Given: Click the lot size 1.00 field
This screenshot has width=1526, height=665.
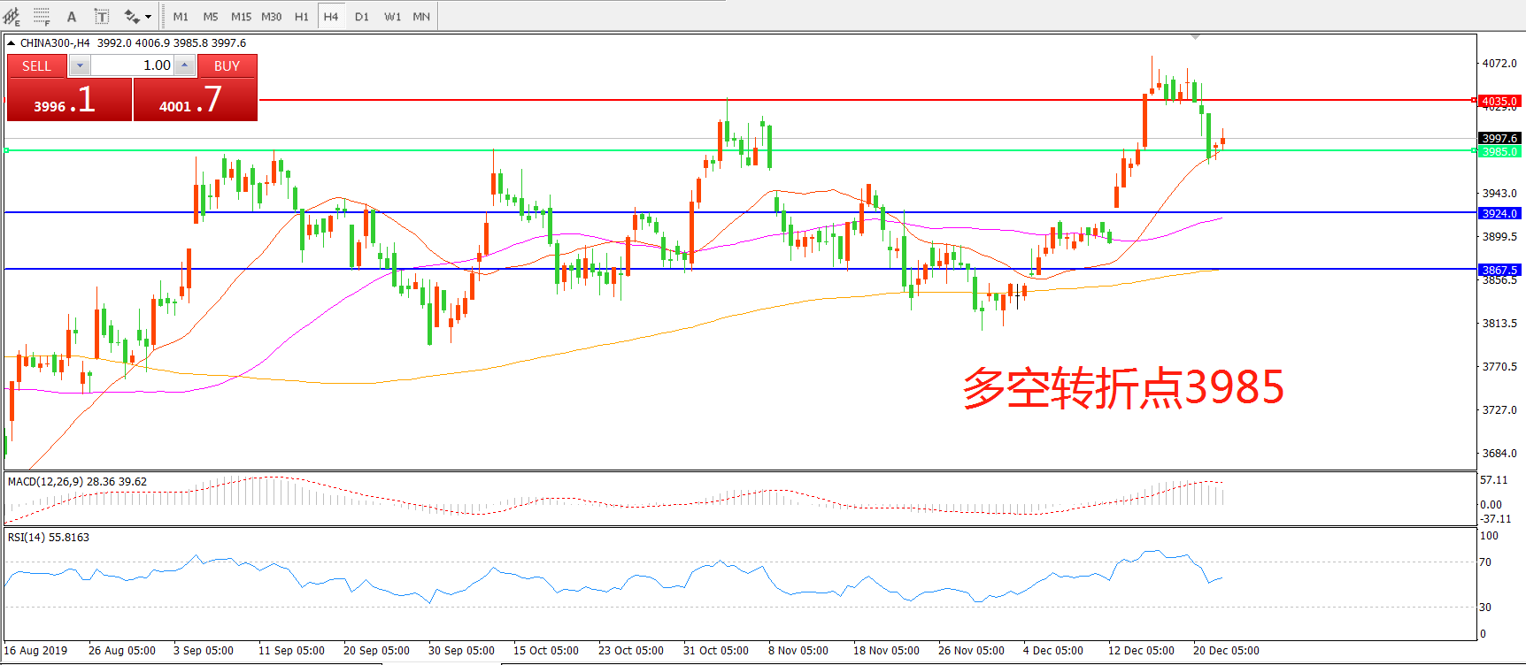Looking at the screenshot, I should (x=133, y=65).
